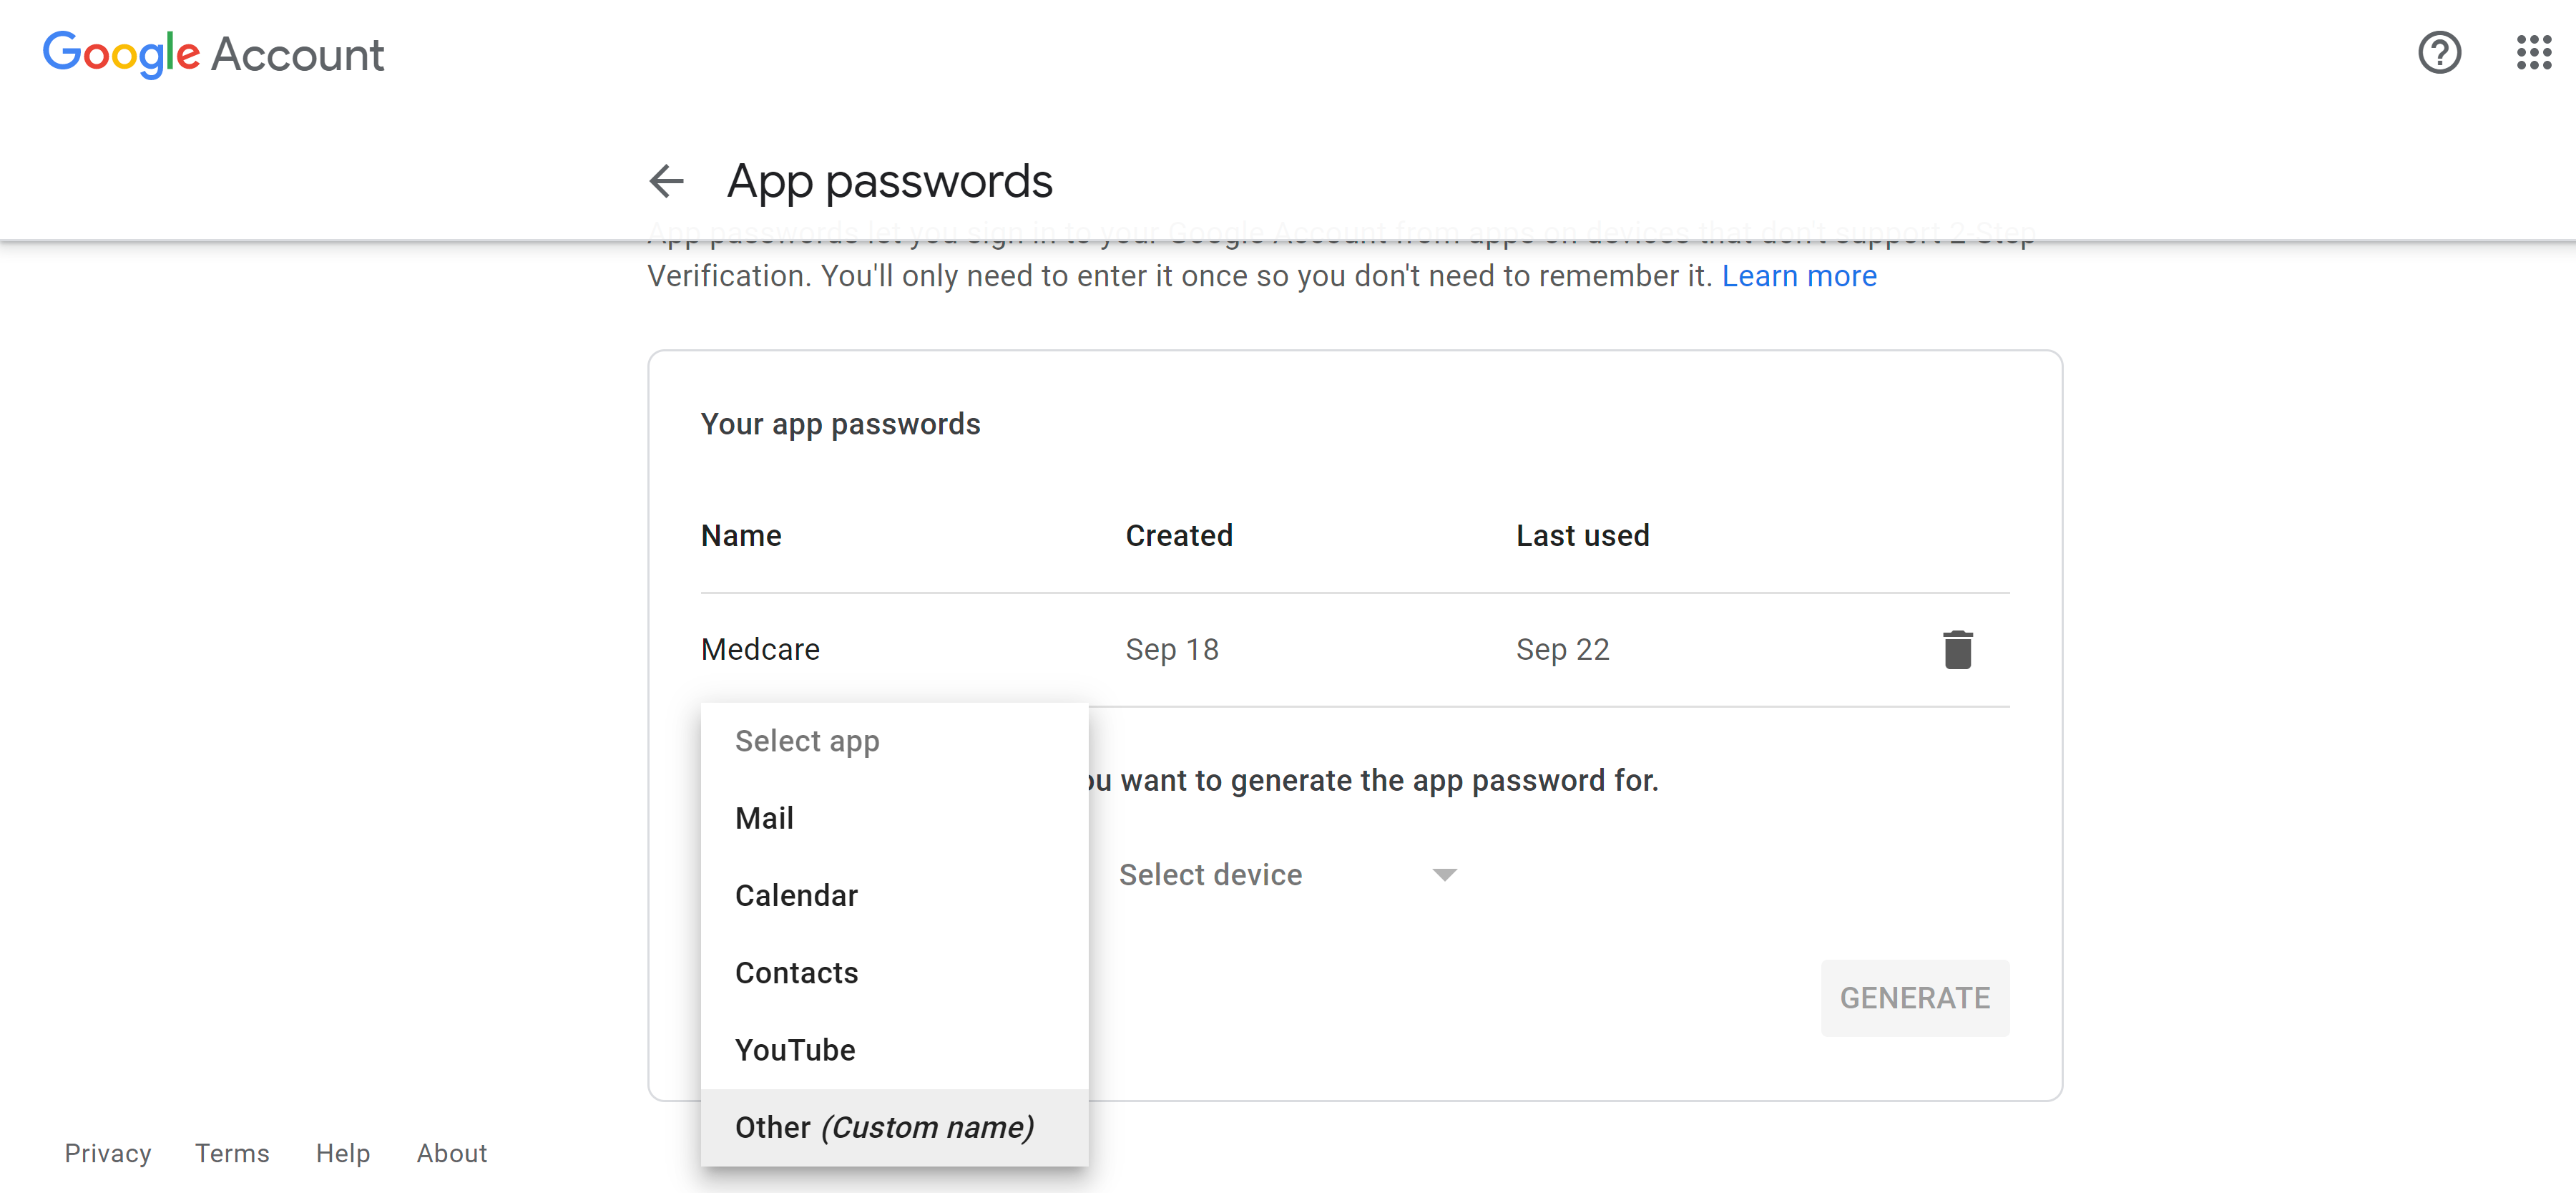Click the Medcare password row name
The image size is (2576, 1193).
point(760,650)
